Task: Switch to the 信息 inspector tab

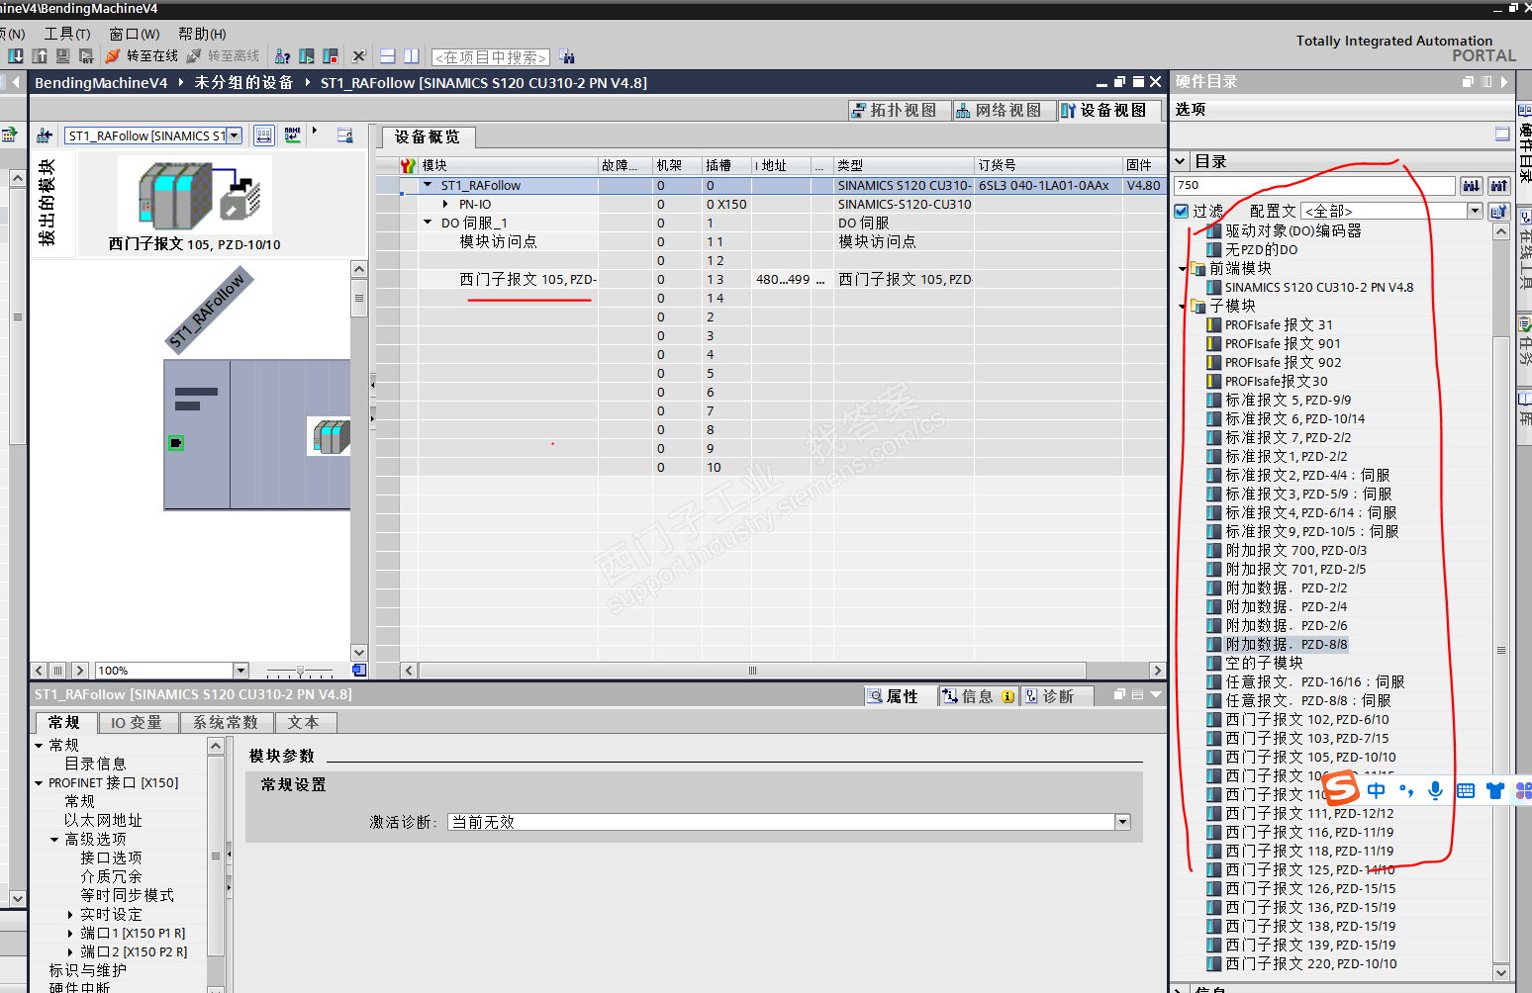Action: pyautogui.click(x=978, y=696)
